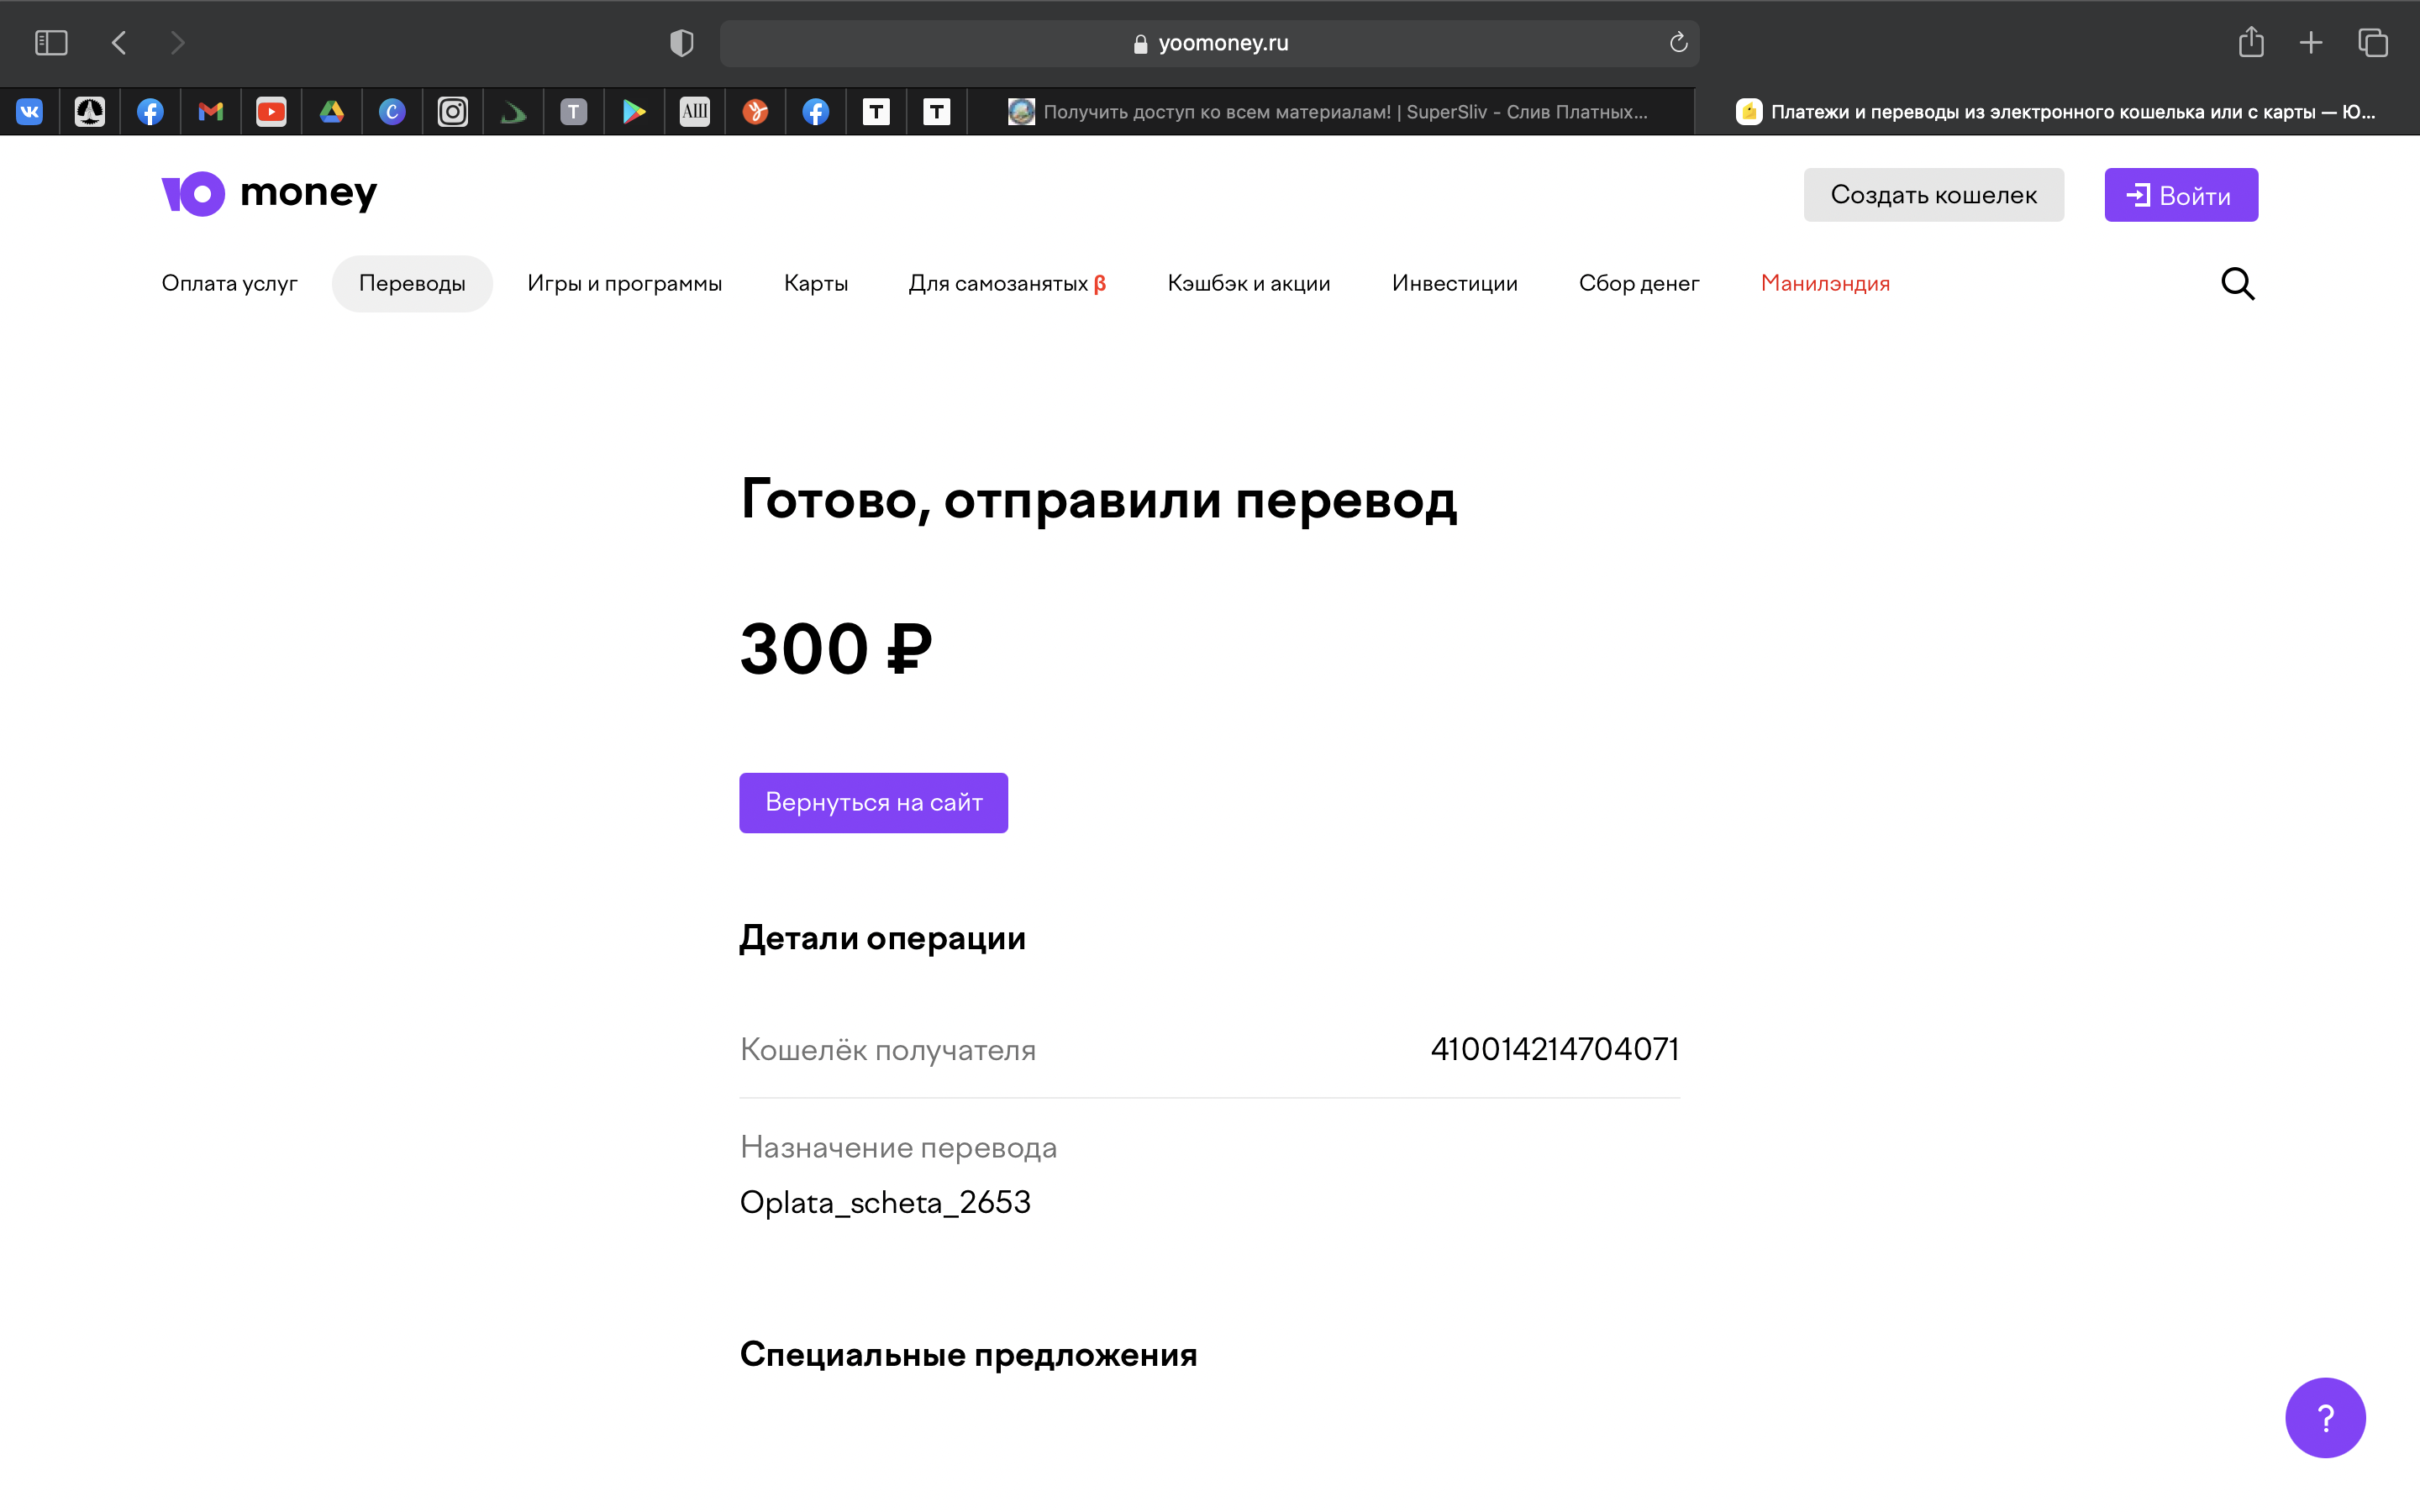2420x1512 pixels.
Task: Open the Google Play pinned tab
Action: click(x=634, y=112)
